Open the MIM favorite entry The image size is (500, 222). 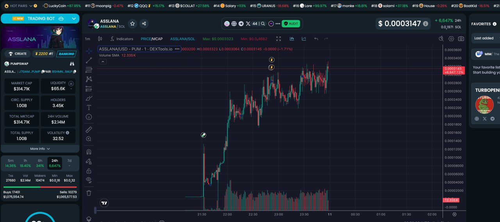point(487,54)
